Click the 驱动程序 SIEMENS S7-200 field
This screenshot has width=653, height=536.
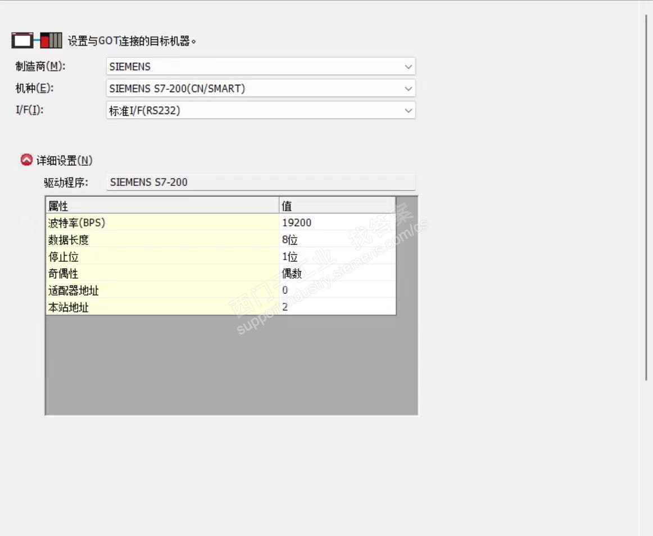click(261, 182)
